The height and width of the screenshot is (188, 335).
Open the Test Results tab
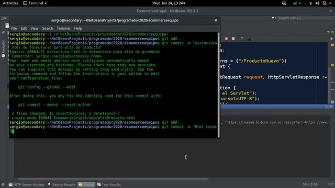point(109,184)
